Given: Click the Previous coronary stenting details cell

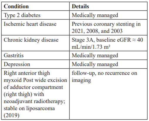Looking at the screenshot, I should (108, 27).
